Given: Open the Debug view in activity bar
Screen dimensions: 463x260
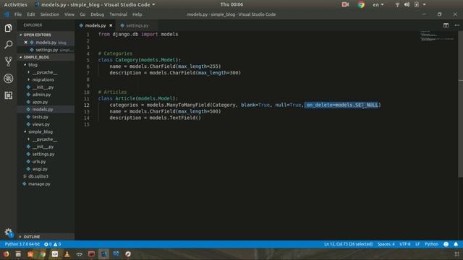Looking at the screenshot, I should (8, 79).
